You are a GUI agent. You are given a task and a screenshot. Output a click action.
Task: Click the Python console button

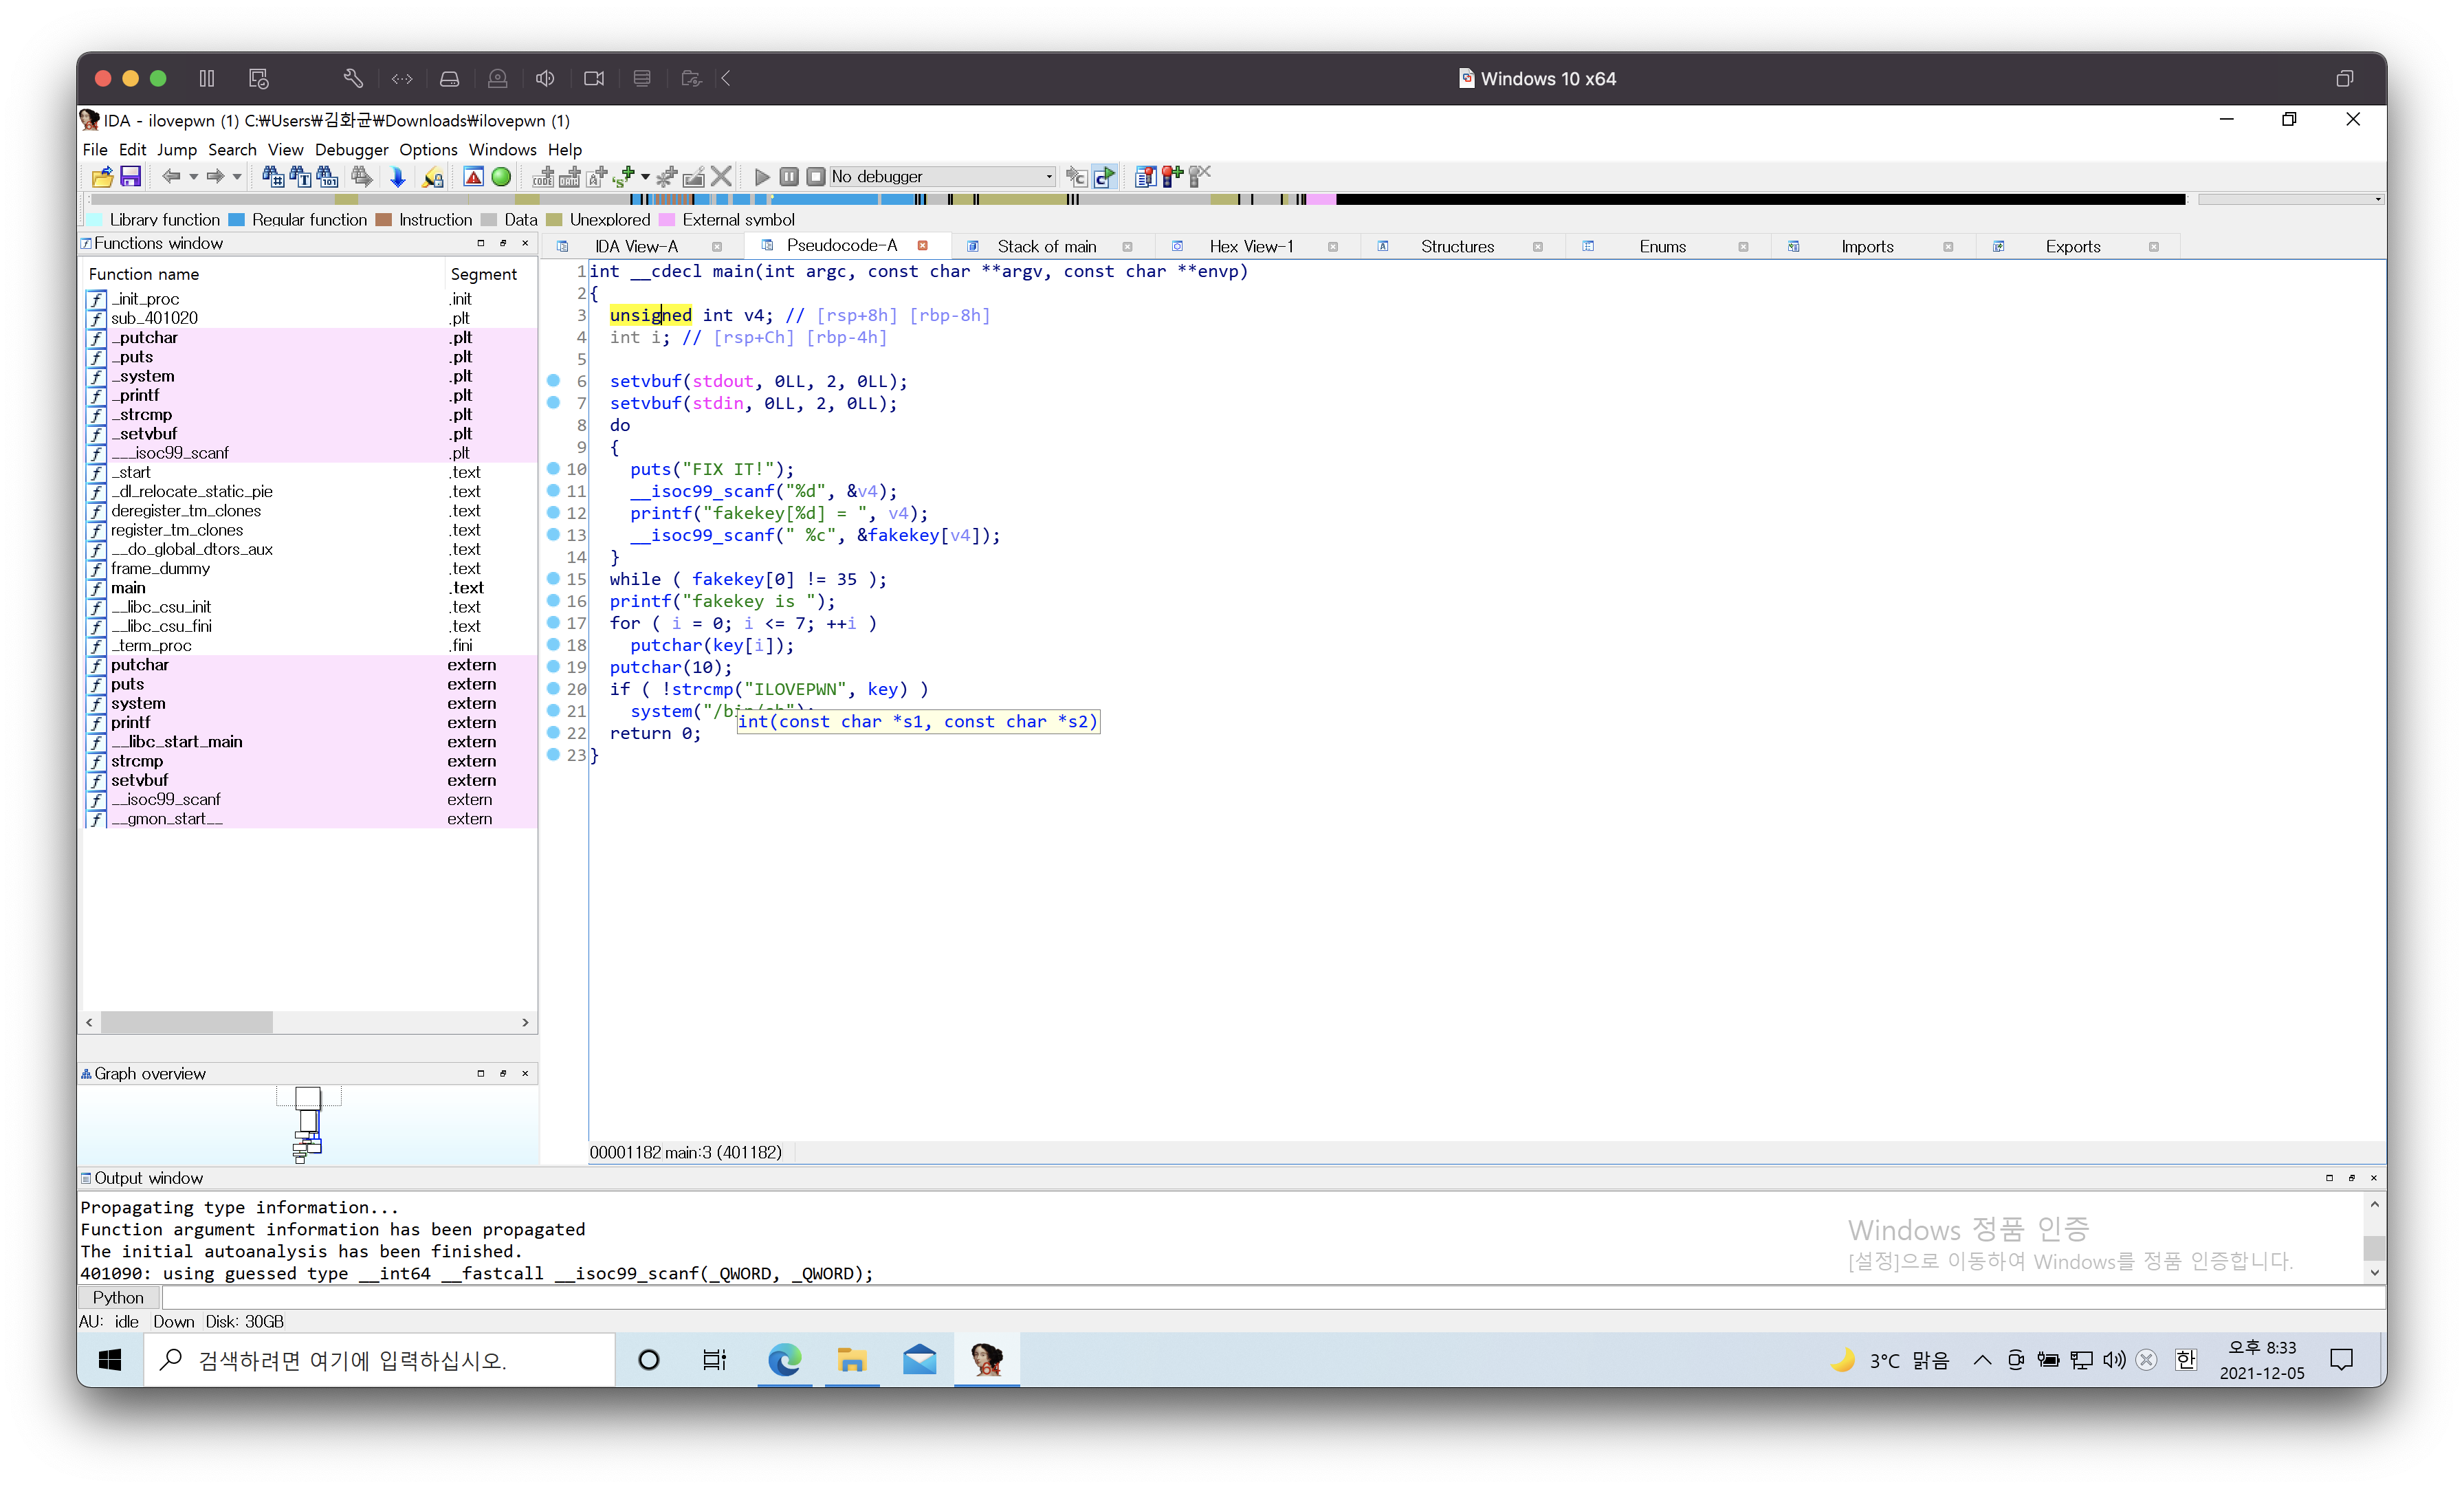coord(118,1298)
